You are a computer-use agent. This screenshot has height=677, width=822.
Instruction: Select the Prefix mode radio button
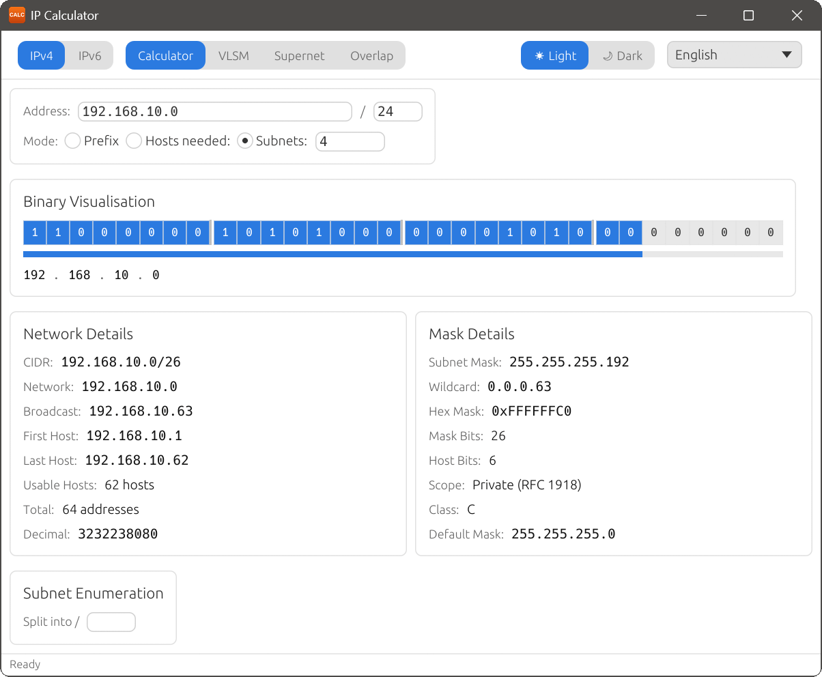[72, 141]
